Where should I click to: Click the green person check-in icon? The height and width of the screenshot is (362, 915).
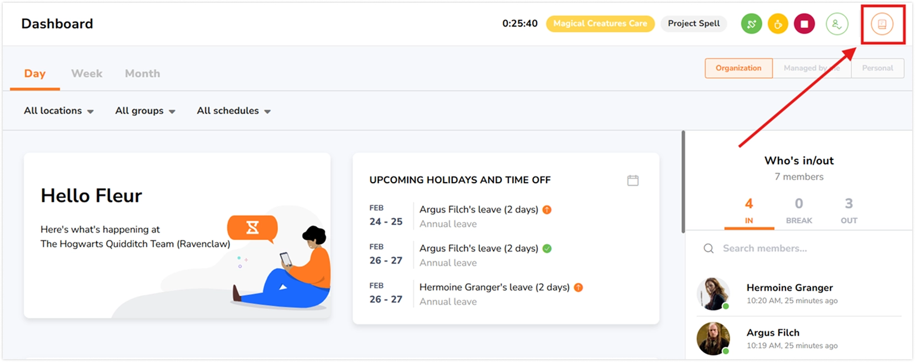coord(837,24)
